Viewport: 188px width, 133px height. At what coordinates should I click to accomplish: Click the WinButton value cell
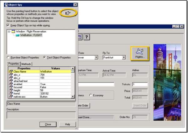click(x=55, y=72)
